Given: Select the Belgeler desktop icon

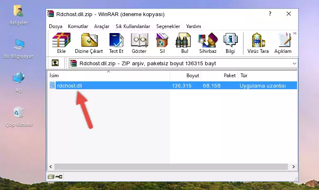Looking at the screenshot, I should point(19,15).
